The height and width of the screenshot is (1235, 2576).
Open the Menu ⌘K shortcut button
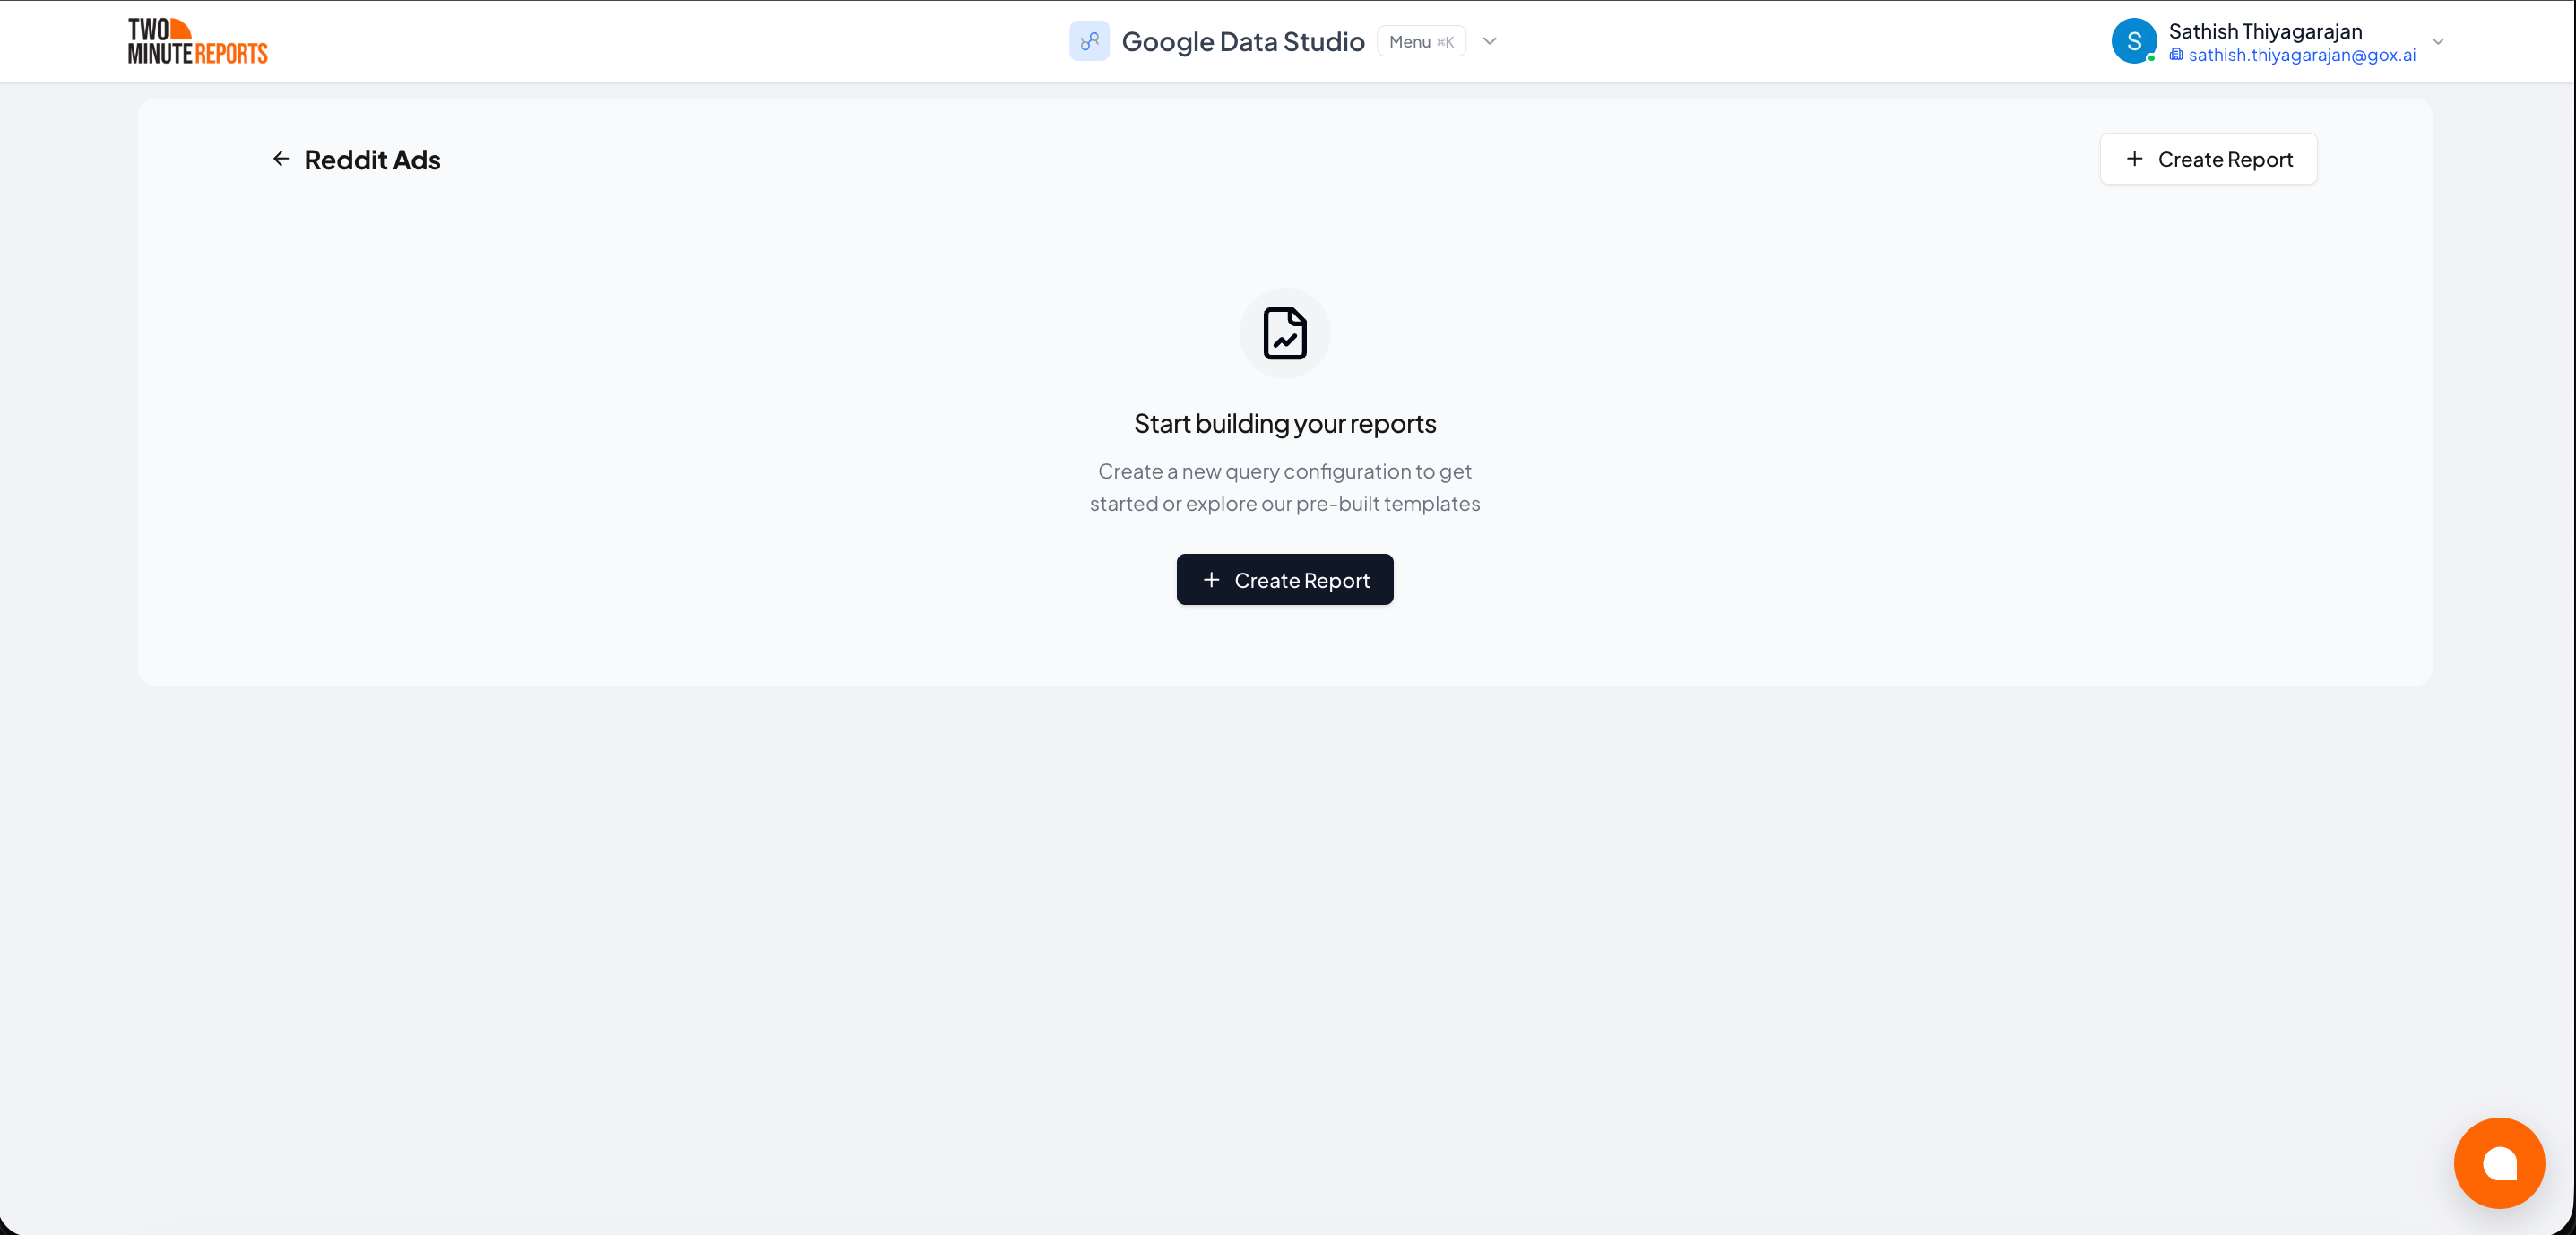(x=1421, y=41)
